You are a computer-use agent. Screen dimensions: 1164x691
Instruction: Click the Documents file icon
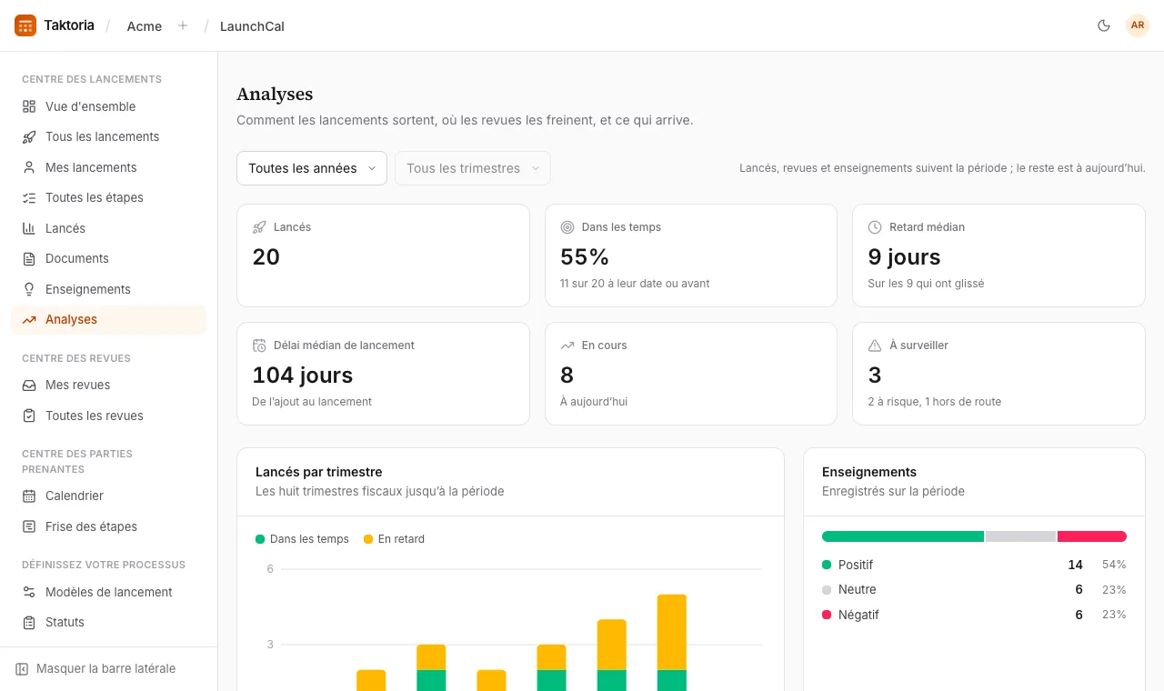(x=29, y=258)
